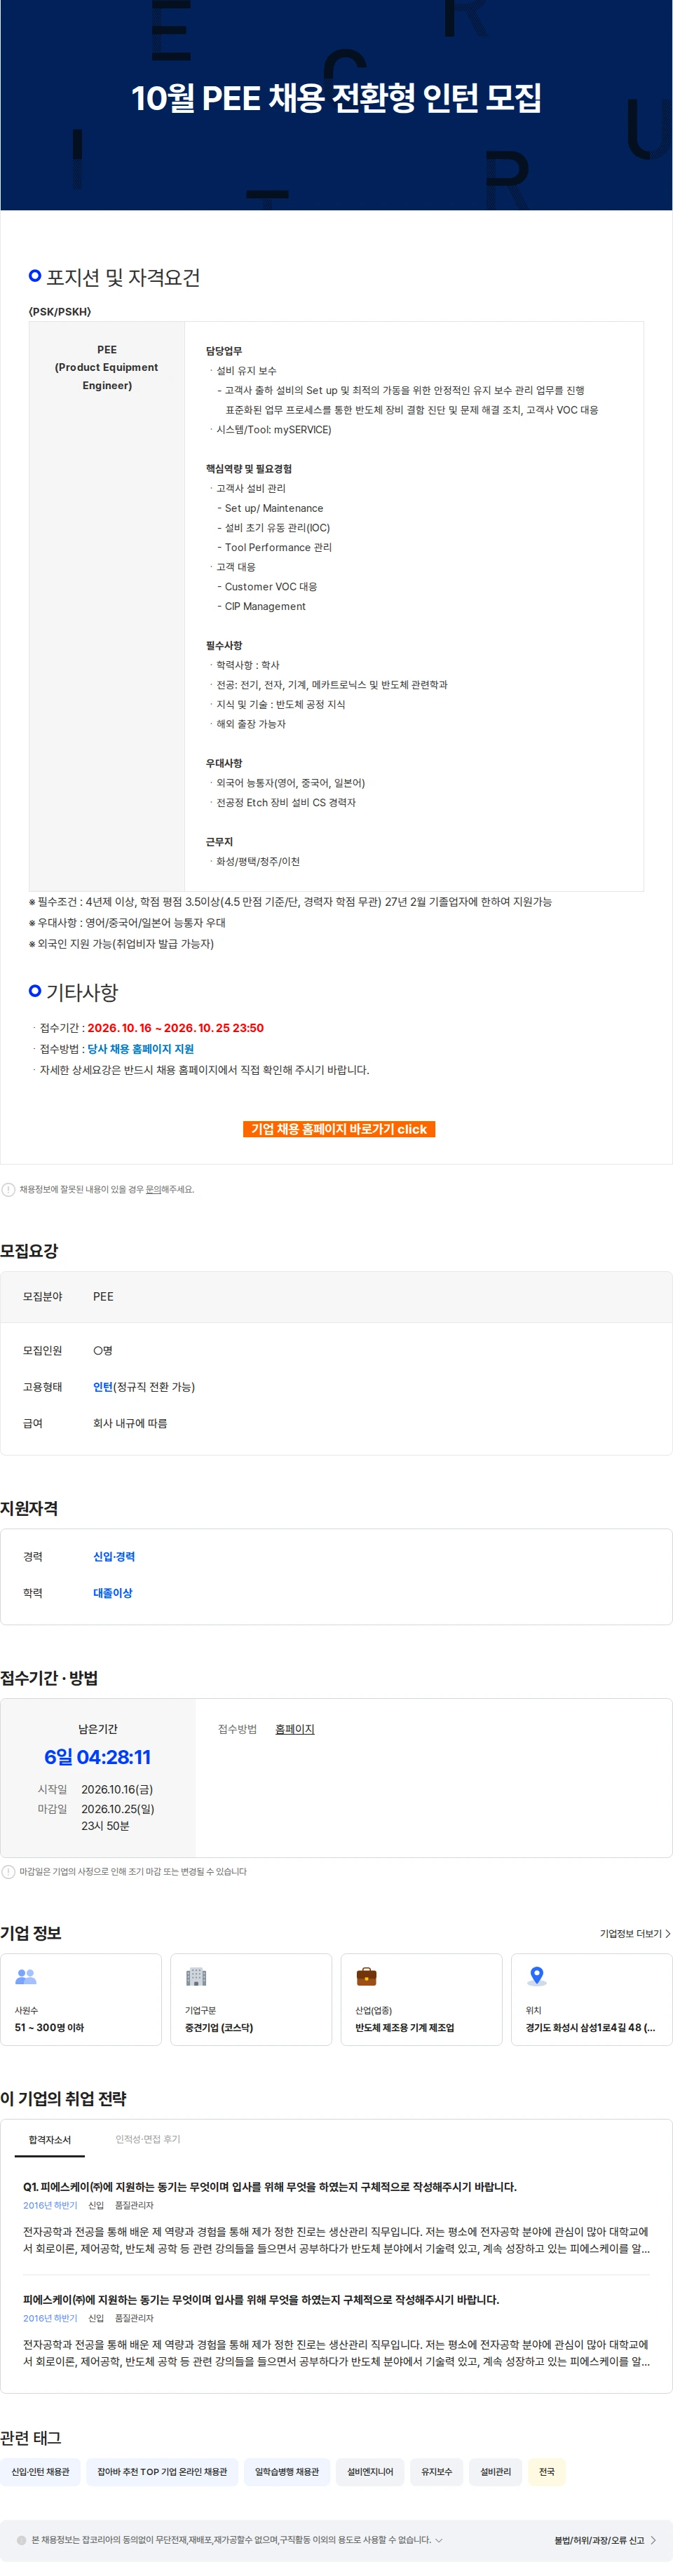This screenshot has height=2576, width=673.
Task: Select the 51 ~ 300명 이하 card text
Action: coord(49,2028)
